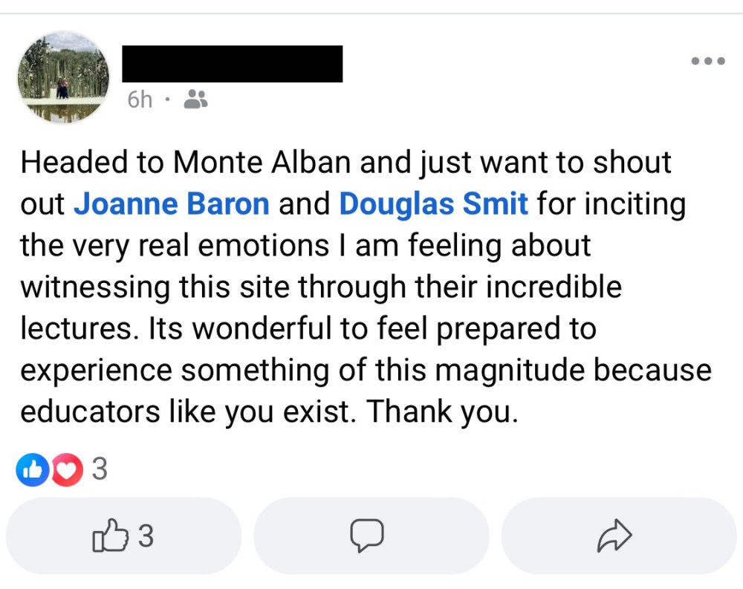Click the poster's round profile picture
The height and width of the screenshot is (589, 743).
(63, 77)
